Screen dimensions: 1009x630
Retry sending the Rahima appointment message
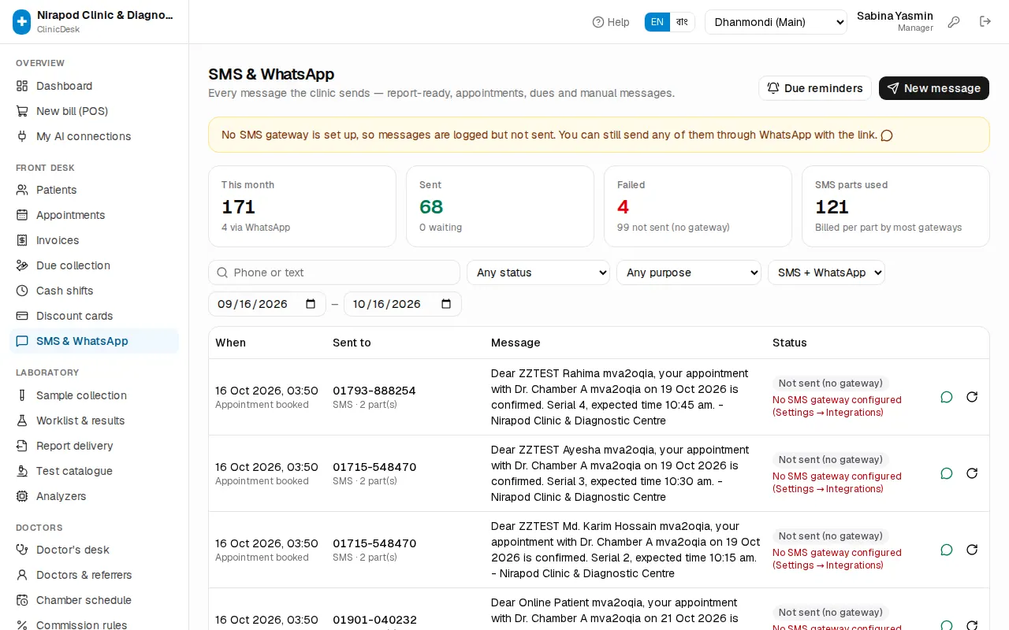pyautogui.click(x=972, y=397)
